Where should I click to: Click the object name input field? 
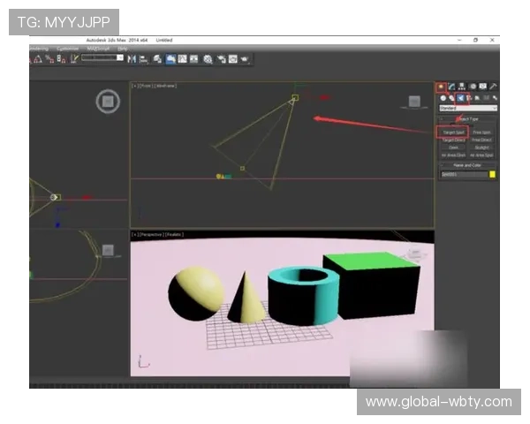tap(463, 175)
